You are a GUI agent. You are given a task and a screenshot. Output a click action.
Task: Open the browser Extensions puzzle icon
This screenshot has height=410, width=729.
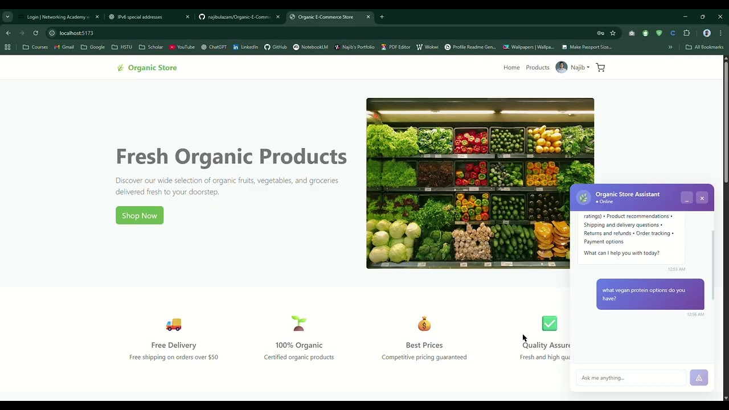pyautogui.click(x=686, y=33)
